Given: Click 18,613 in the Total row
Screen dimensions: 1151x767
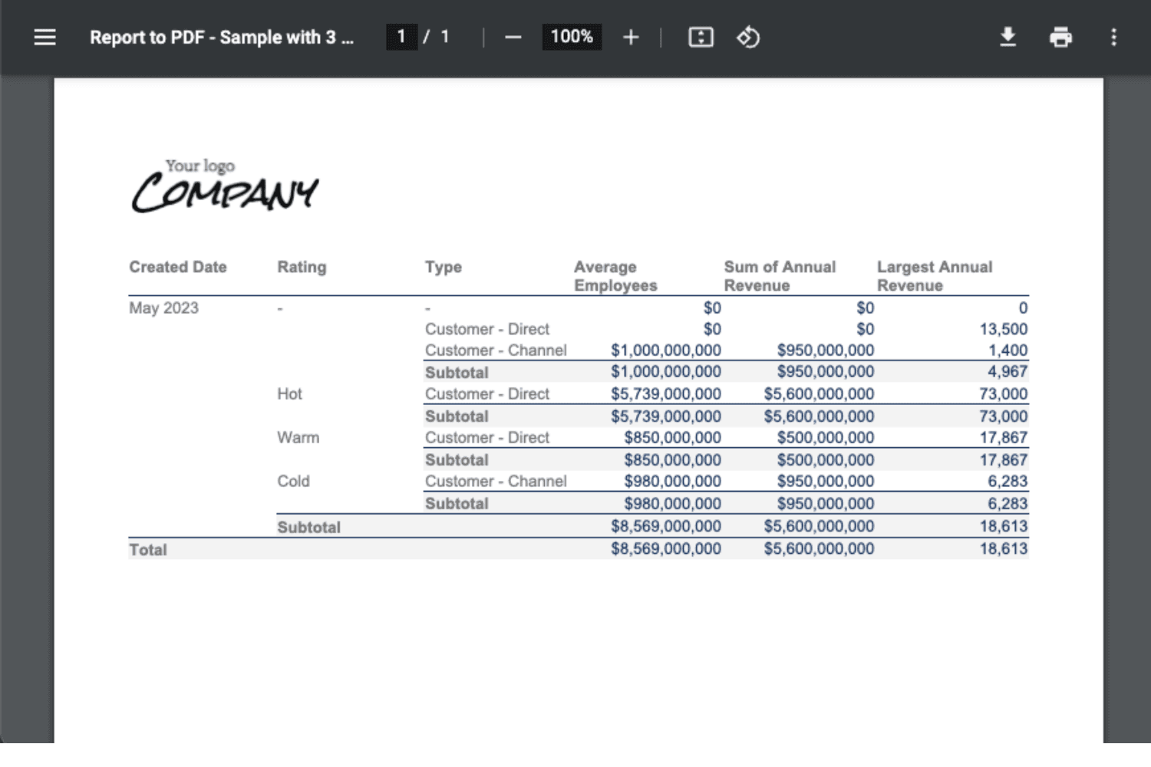Looking at the screenshot, I should (x=1003, y=549).
